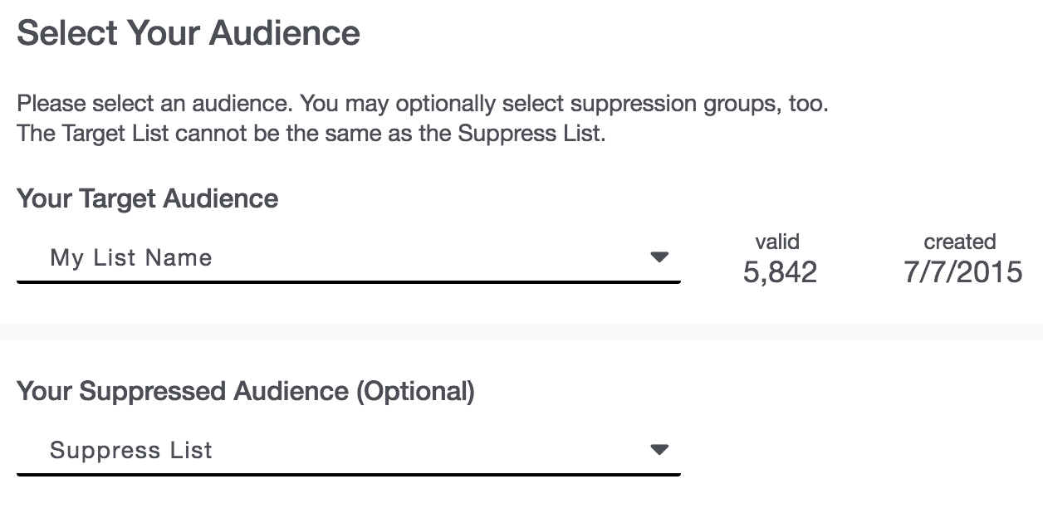Image resolution: width=1043 pixels, height=518 pixels.
Task: Click the underline beneath My List Name
Action: pos(349,282)
